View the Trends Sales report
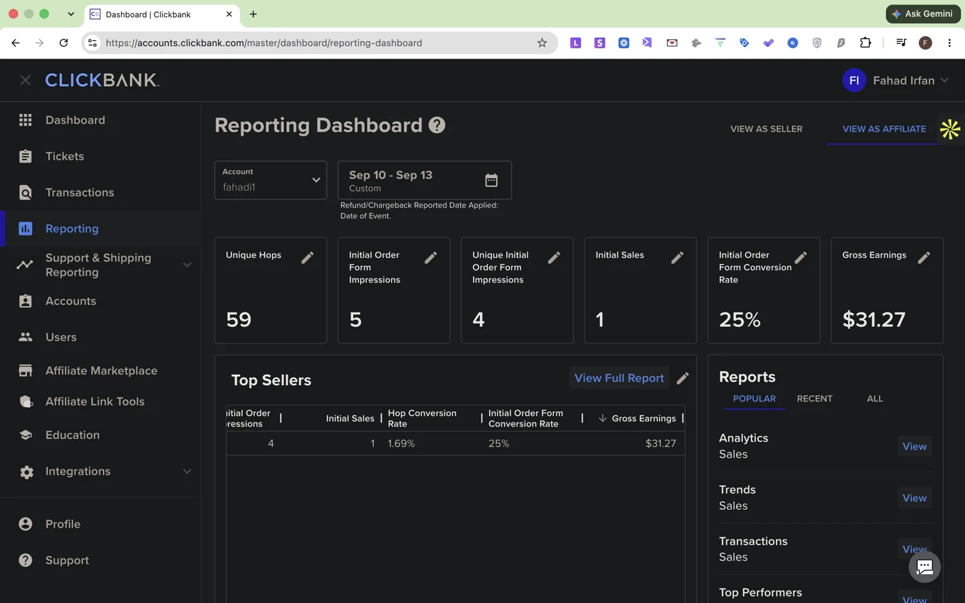The width and height of the screenshot is (965, 603). pyautogui.click(x=914, y=498)
